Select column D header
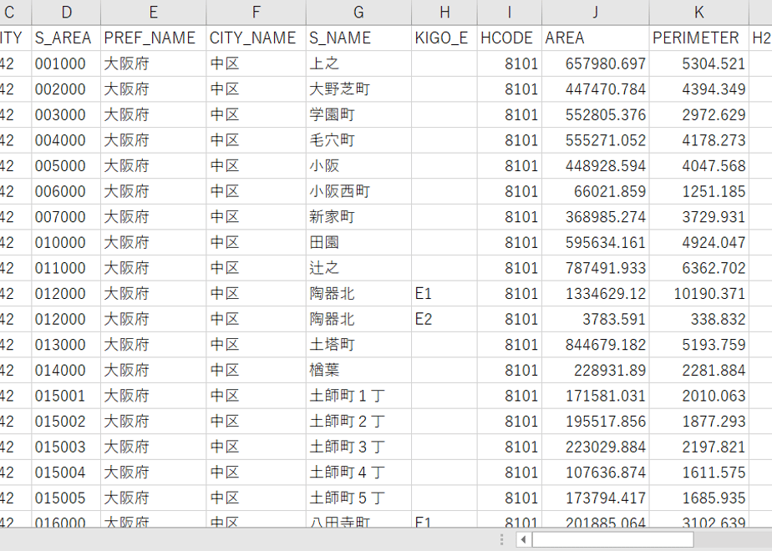 [x=66, y=13]
